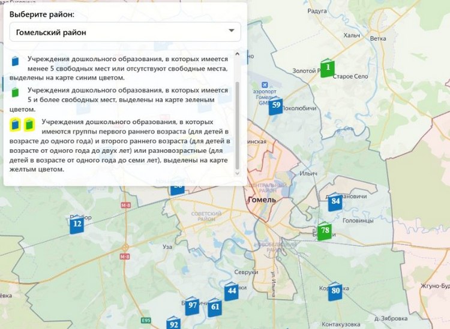This screenshot has height=329, width=450.
Task: Click yellow-highlighted green legend icon
Action: [x=28, y=125]
